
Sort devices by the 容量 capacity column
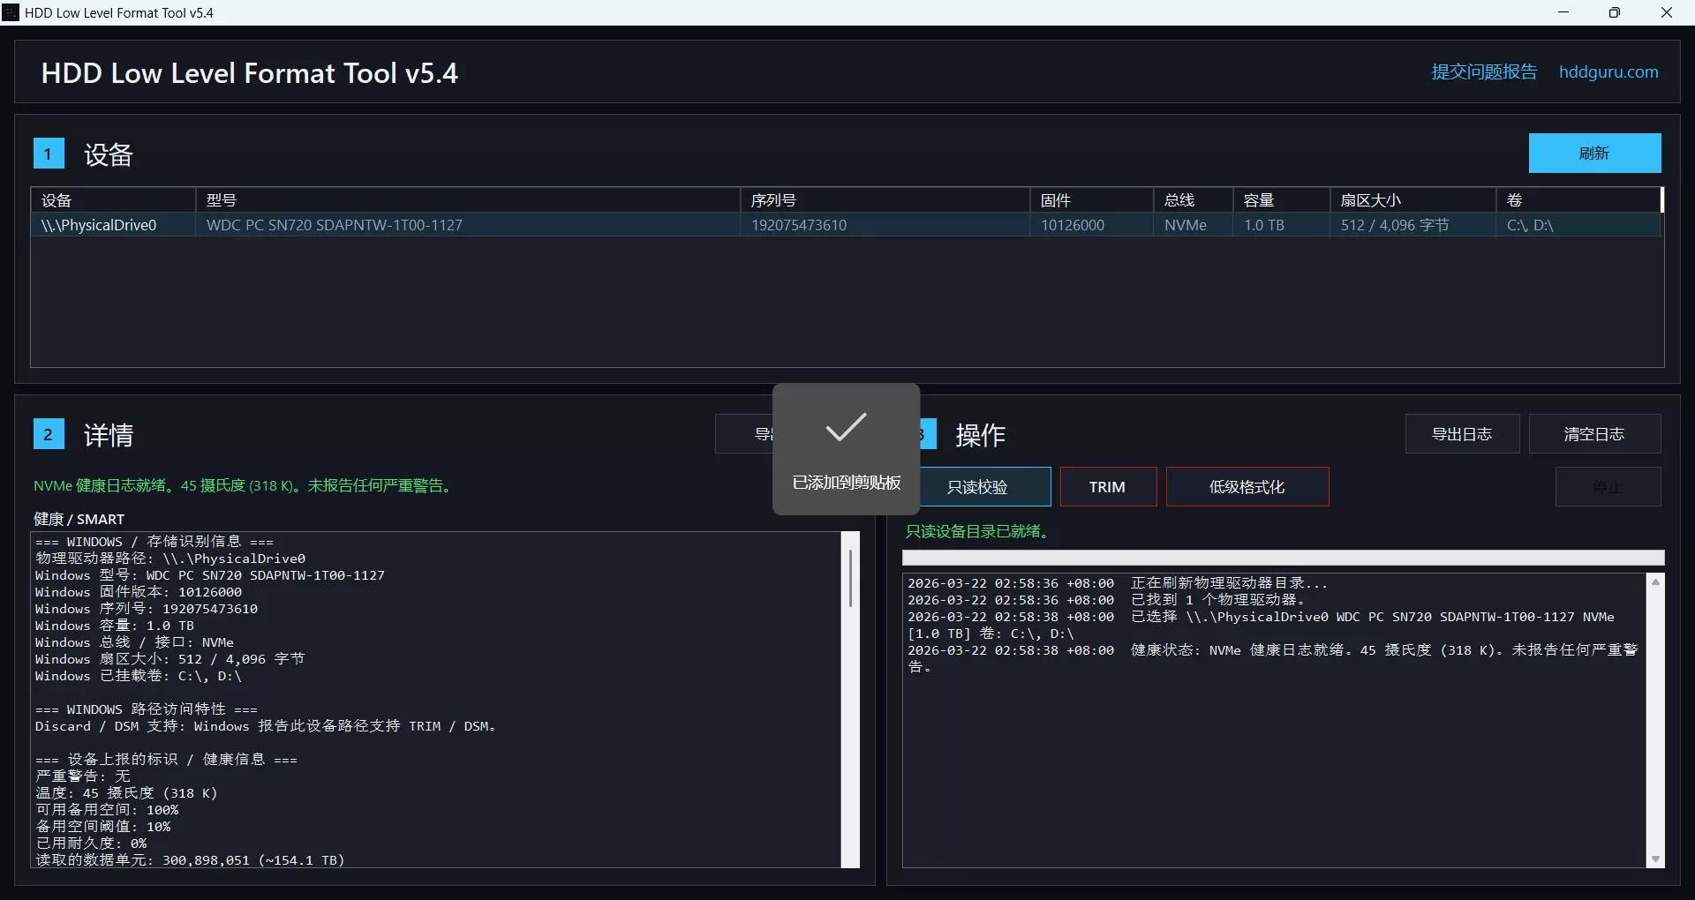pos(1257,199)
